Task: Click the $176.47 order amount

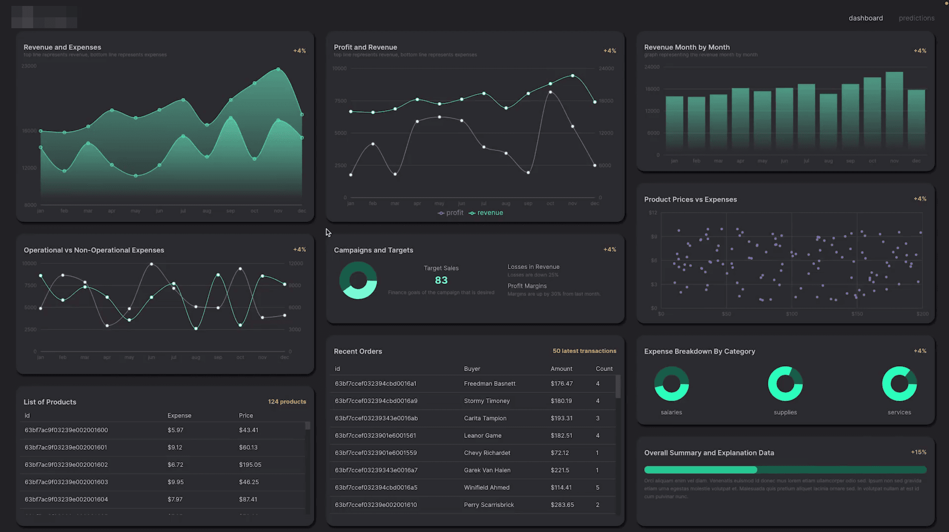Action: (561, 384)
